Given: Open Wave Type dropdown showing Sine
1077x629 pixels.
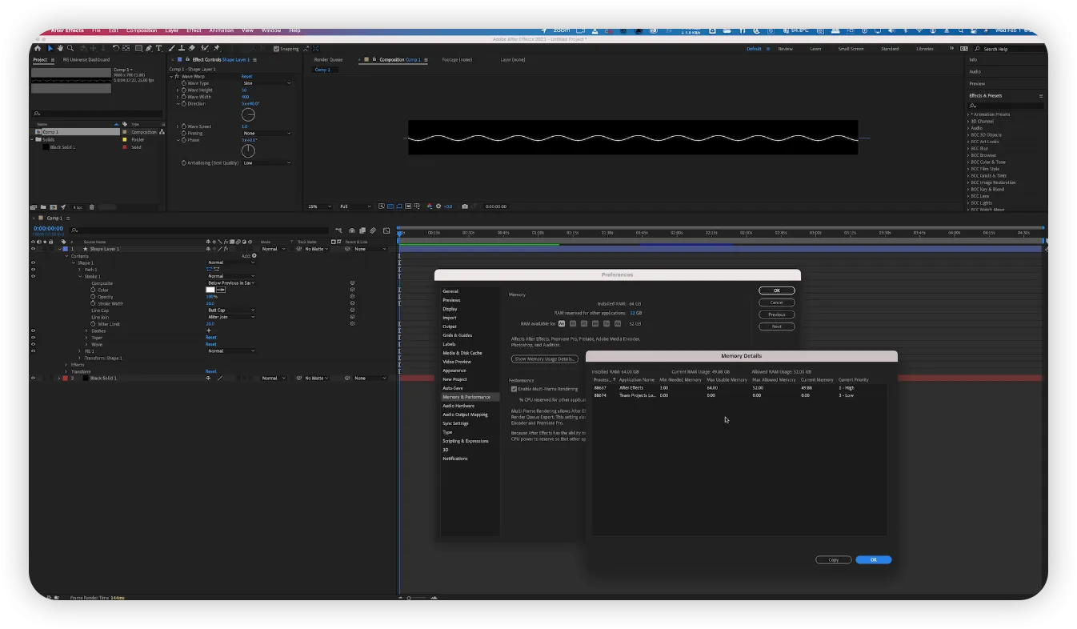Looking at the screenshot, I should pos(266,83).
